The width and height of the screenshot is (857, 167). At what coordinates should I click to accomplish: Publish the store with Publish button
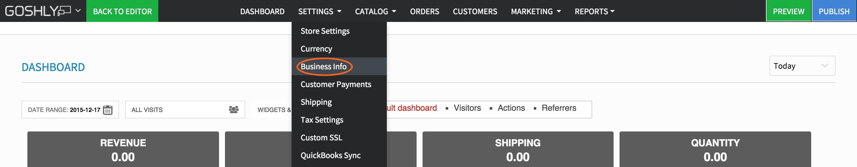[x=834, y=11]
